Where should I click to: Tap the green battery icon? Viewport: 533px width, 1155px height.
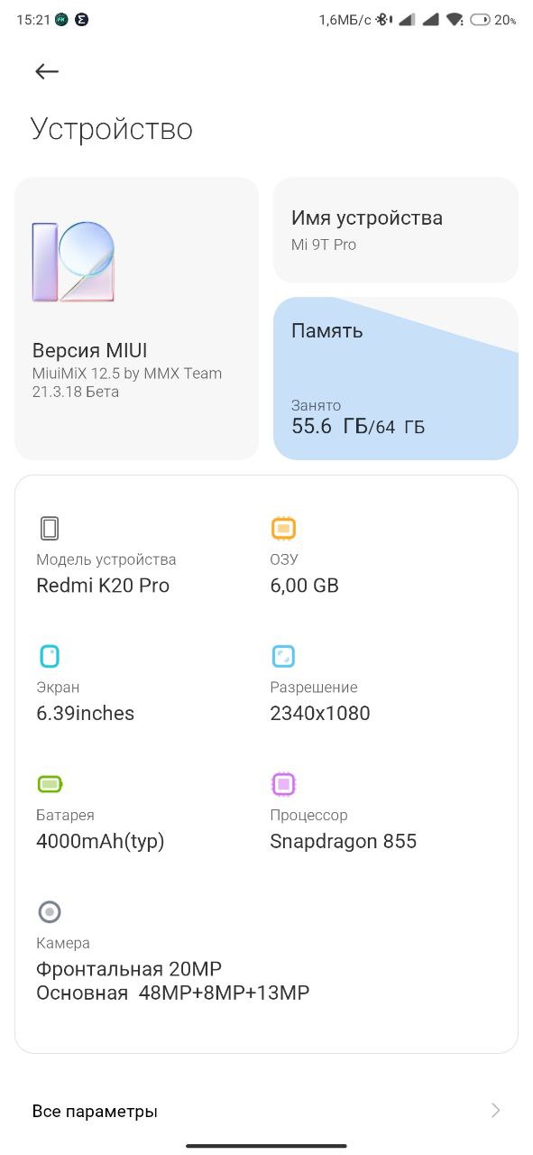coord(50,784)
